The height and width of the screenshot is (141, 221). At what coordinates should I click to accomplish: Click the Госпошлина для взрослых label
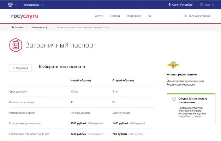[26, 123]
